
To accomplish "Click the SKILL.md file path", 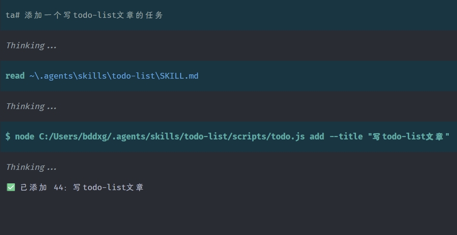I will coord(114,76).
